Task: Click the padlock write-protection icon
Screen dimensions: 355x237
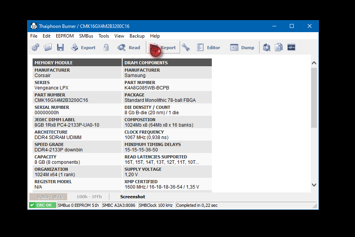Action: click(106, 48)
